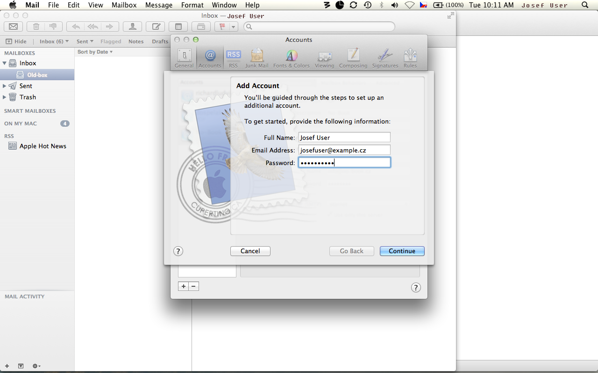The height and width of the screenshot is (373, 598).
Task: Click the Continue button
Action: tap(402, 251)
